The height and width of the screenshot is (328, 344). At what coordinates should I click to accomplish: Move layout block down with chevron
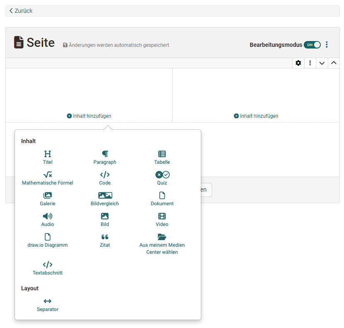coord(322,63)
